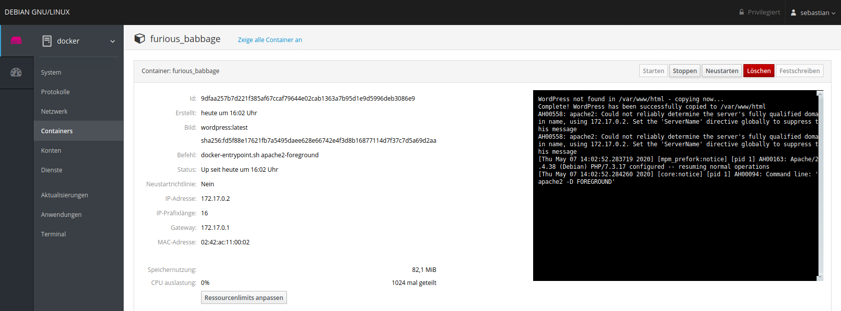This screenshot has width=841, height=311.
Task: Restart the container with Neustarten
Action: pyautogui.click(x=722, y=71)
